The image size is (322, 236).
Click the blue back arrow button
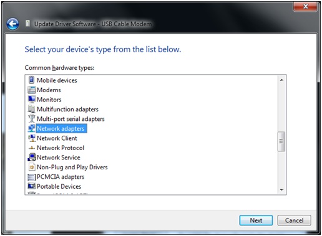coord(12,24)
